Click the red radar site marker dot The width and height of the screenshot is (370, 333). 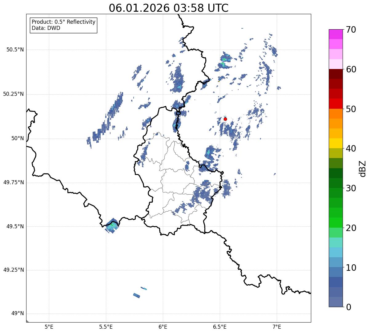click(225, 119)
